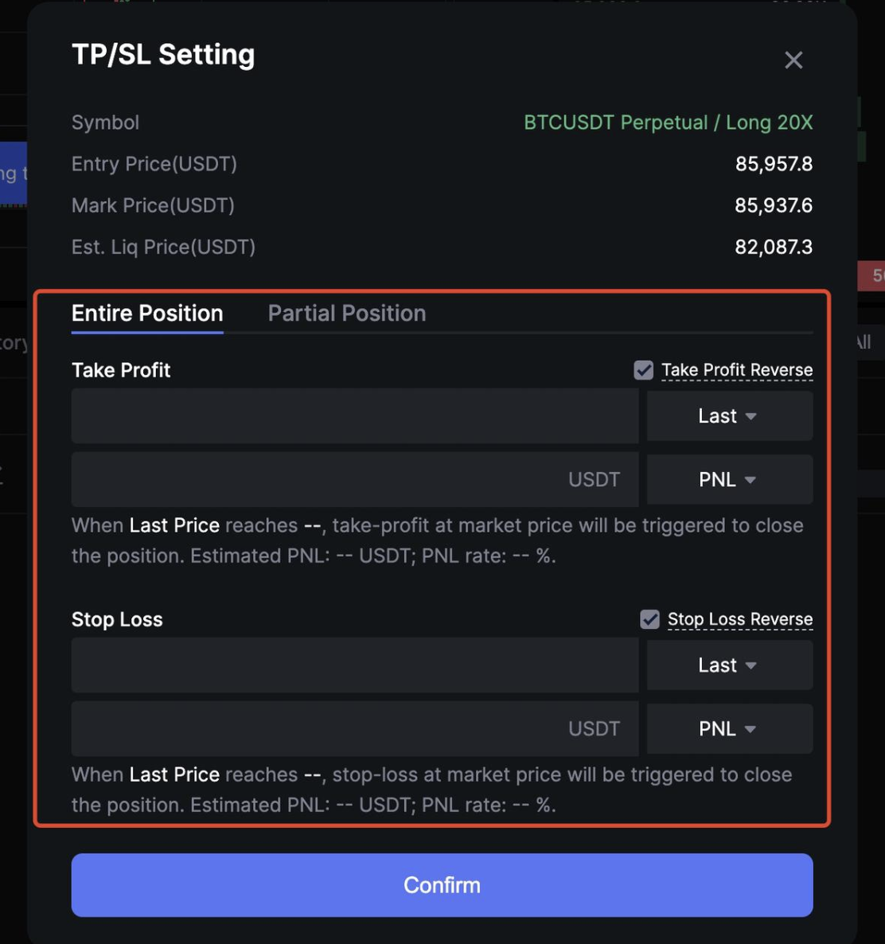Image resolution: width=885 pixels, height=944 pixels.
Task: Click the Take Profit Reverse underlined label
Action: pos(737,370)
